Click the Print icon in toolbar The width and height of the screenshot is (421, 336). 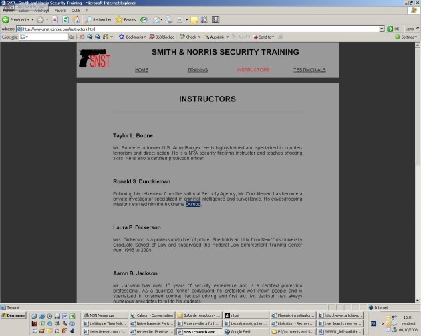(x=171, y=20)
